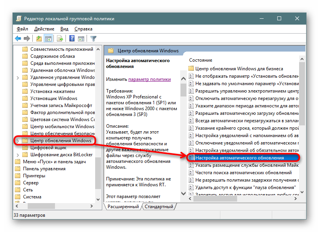This screenshot has width=319, height=232.
Task: Expand the Центр обновления Windows tree node
Action: pos(18,141)
